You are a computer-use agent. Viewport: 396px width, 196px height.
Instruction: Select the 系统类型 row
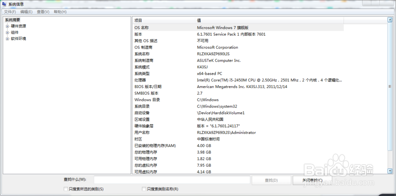(238, 73)
